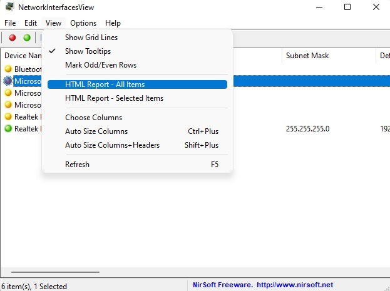Image resolution: width=390 pixels, height=291 pixels.
Task: Visit the nirsoft.net link in status bar
Action: tap(300, 285)
